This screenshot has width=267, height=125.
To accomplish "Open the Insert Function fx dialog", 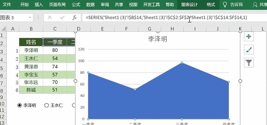I will tap(74, 17).
